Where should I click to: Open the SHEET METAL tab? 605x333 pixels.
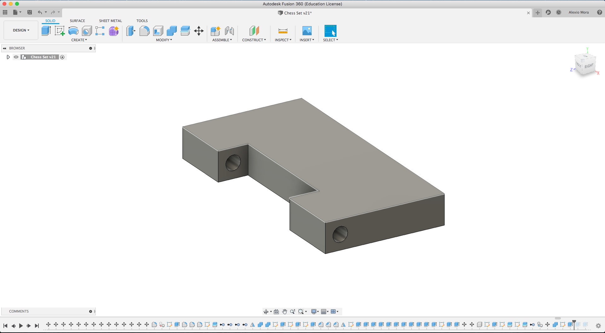(x=111, y=21)
